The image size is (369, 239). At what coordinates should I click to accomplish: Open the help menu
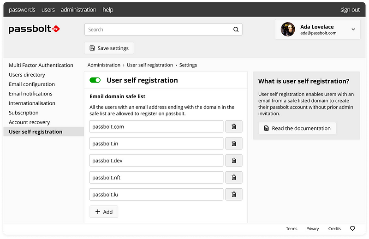[108, 10]
